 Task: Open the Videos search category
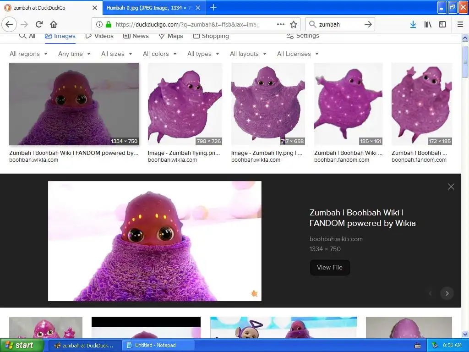(x=99, y=36)
